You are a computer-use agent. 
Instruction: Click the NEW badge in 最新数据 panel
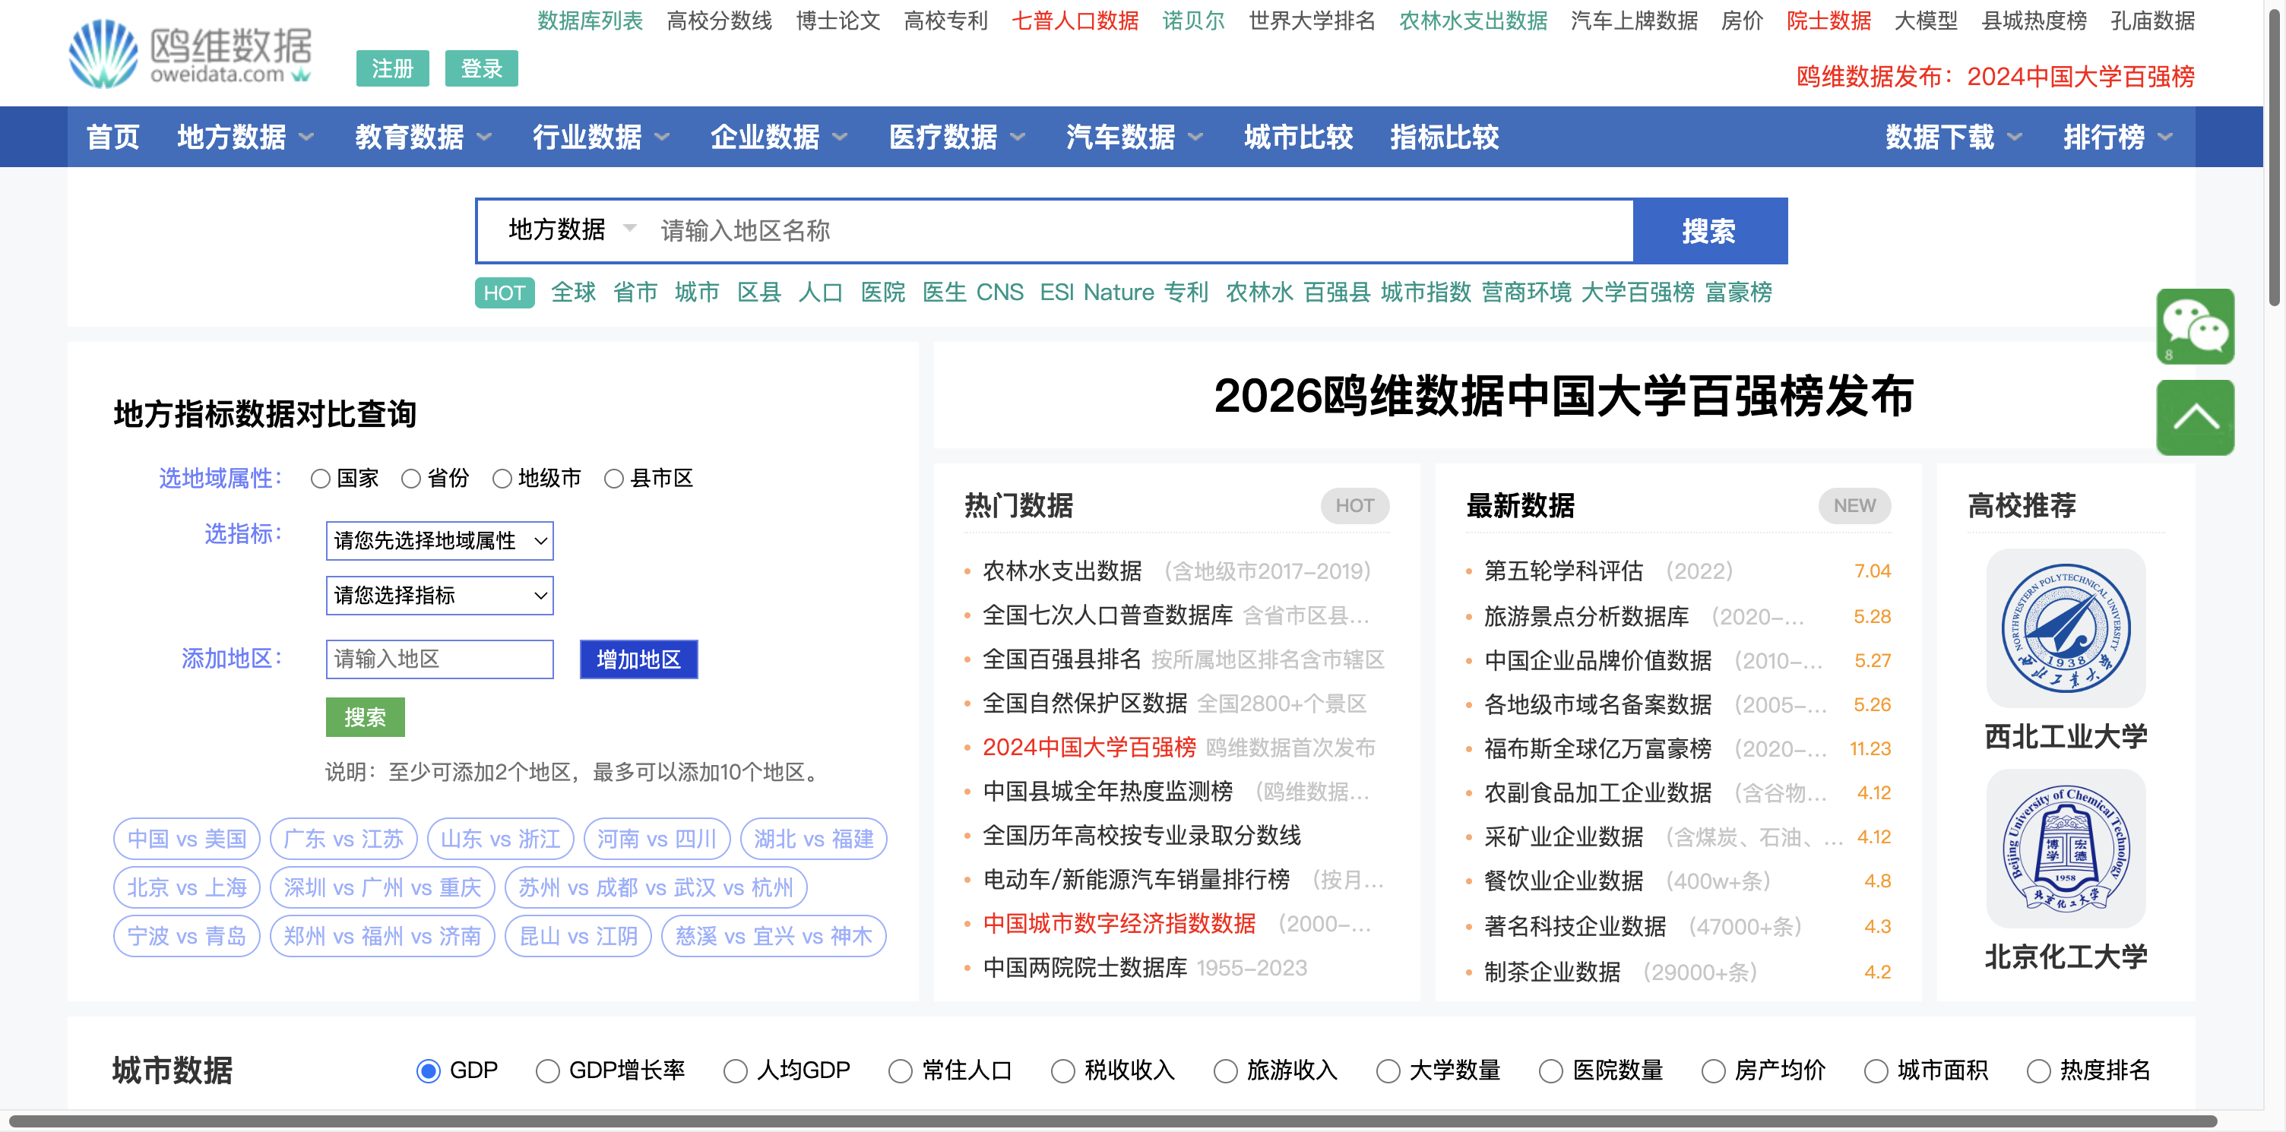pos(1854,506)
